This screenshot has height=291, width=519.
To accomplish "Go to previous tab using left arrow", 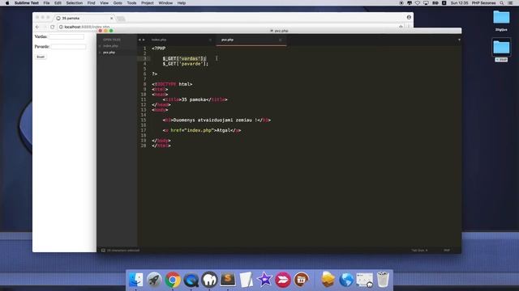I will 139,40.
